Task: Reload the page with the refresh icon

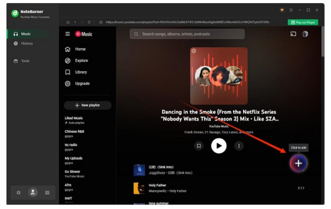Action: click(x=89, y=22)
